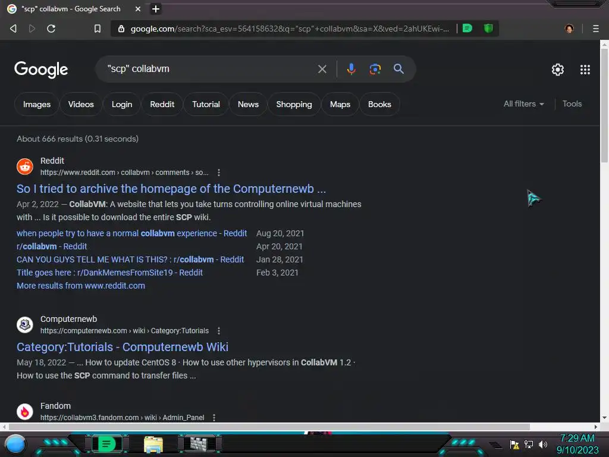Screen dimensions: 609x457
Task: Open the browser hamburger menu
Action: (595, 29)
